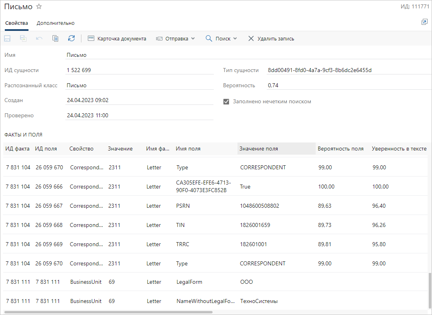Click Удалить запись button
This screenshot has width=432, height=315.
tap(271, 38)
